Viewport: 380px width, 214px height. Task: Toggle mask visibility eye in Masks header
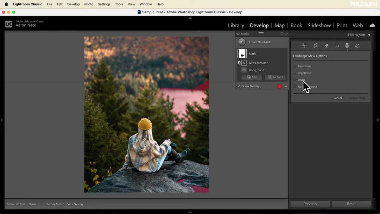click(238, 34)
